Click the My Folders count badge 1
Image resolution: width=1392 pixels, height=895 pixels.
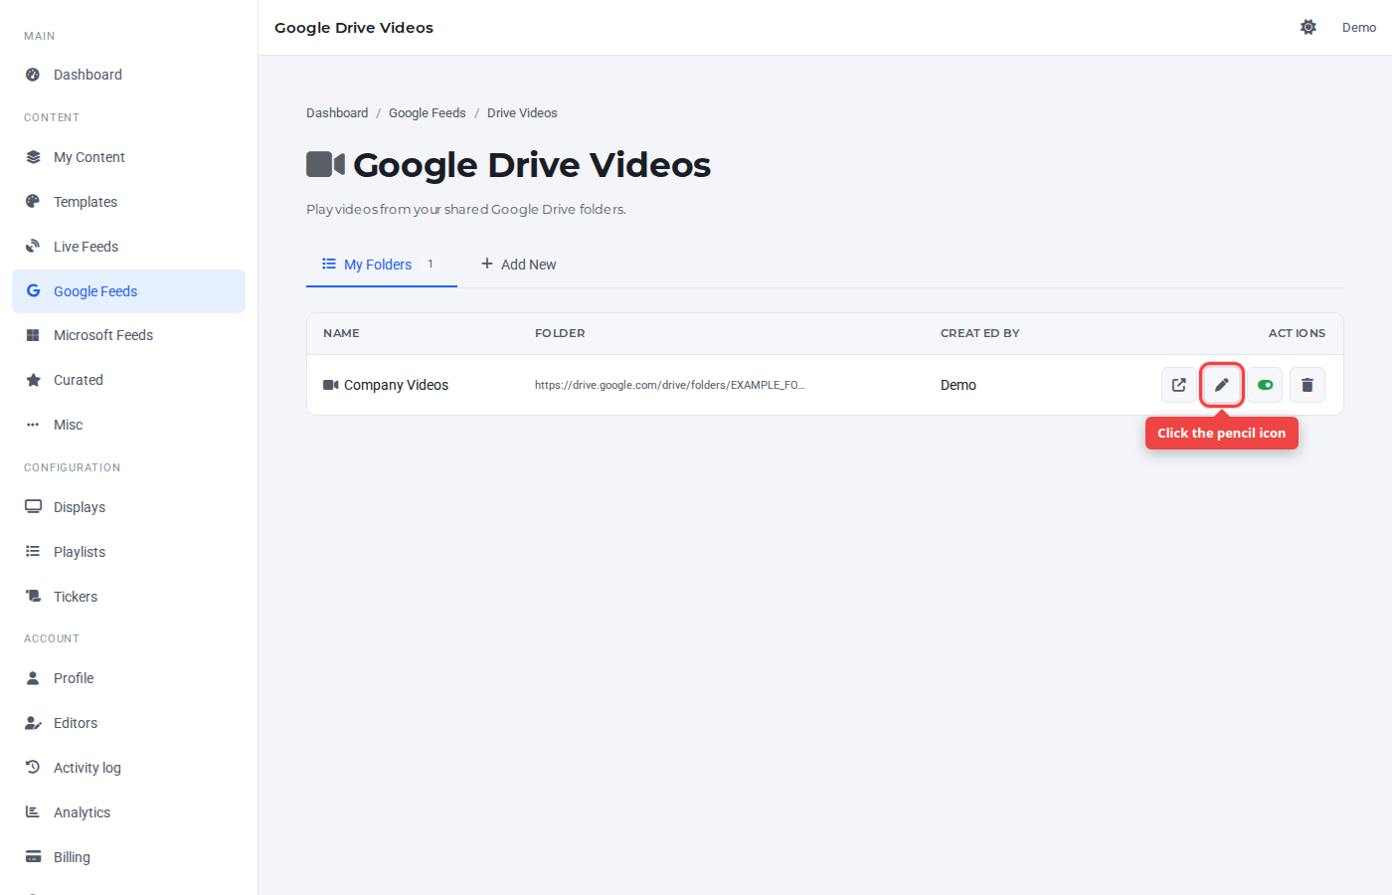[x=431, y=265]
